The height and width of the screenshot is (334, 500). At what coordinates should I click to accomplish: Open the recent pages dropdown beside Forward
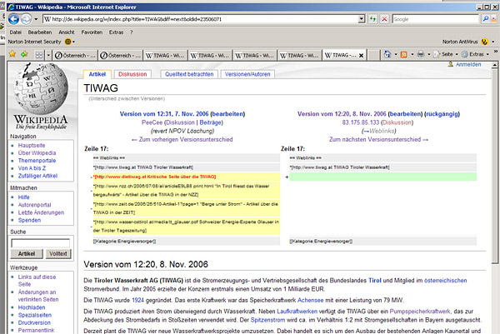[x=36, y=19]
